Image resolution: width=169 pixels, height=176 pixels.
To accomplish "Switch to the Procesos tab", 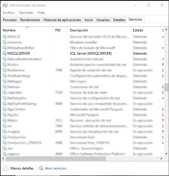I will pyautogui.click(x=10, y=20).
